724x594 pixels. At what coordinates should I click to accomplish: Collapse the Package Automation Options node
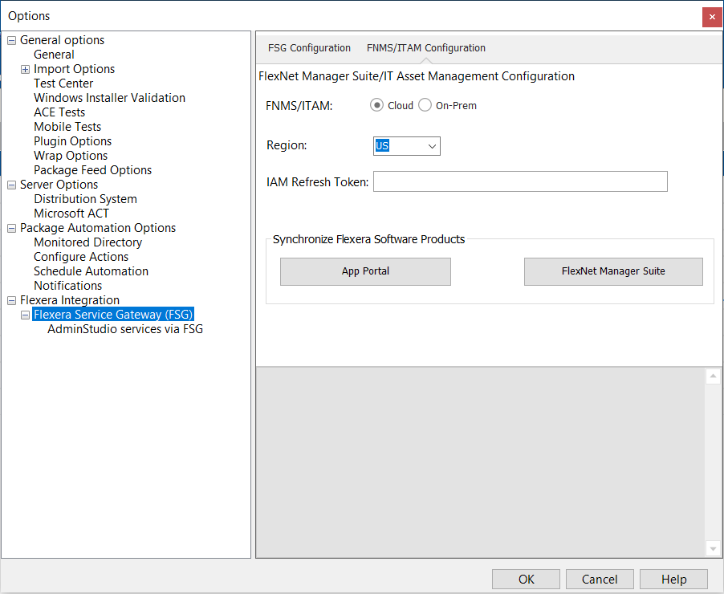pyautogui.click(x=12, y=228)
